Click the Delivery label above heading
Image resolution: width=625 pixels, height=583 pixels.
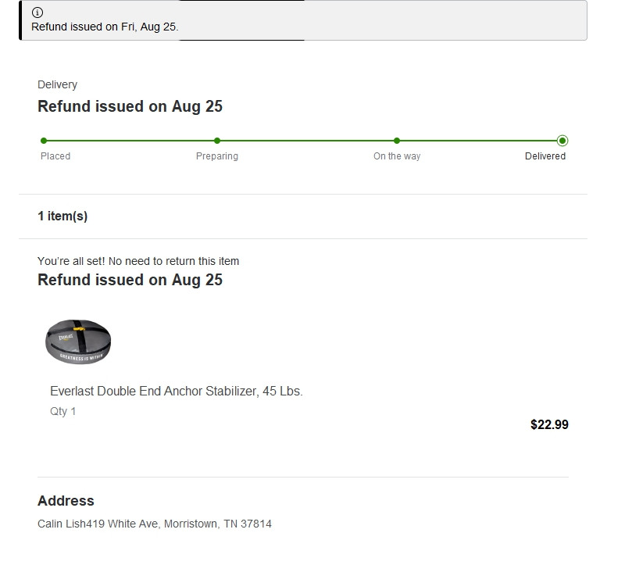pos(57,84)
